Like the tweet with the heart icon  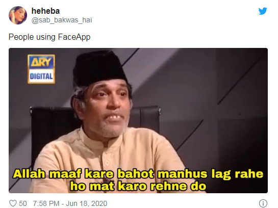coord(13,203)
